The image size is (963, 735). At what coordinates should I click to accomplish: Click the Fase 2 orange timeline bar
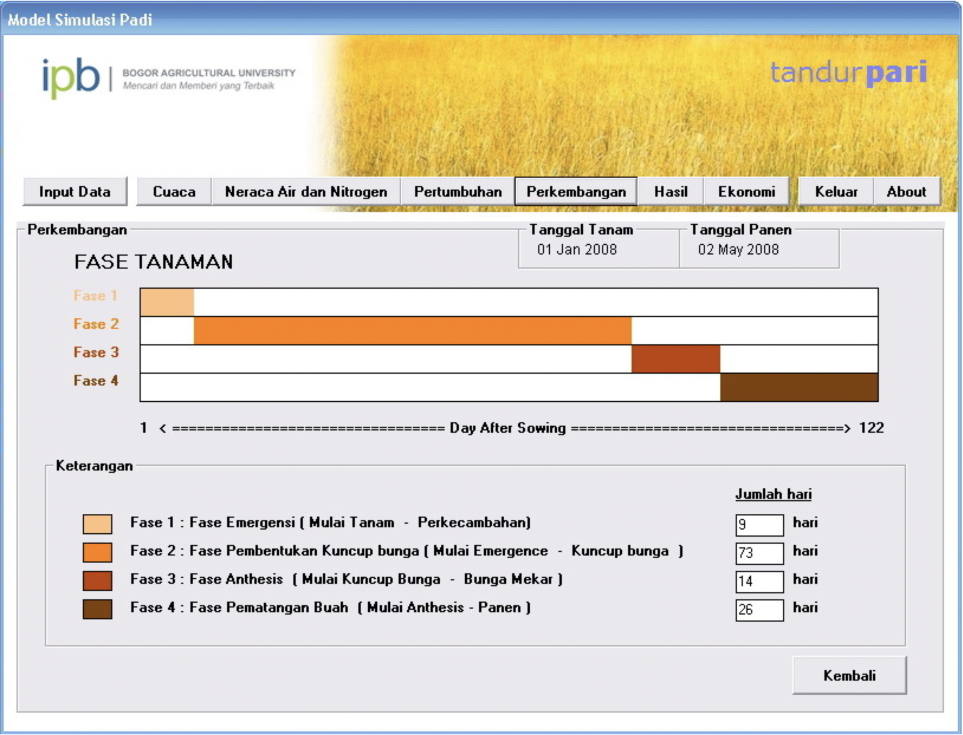coord(412,331)
